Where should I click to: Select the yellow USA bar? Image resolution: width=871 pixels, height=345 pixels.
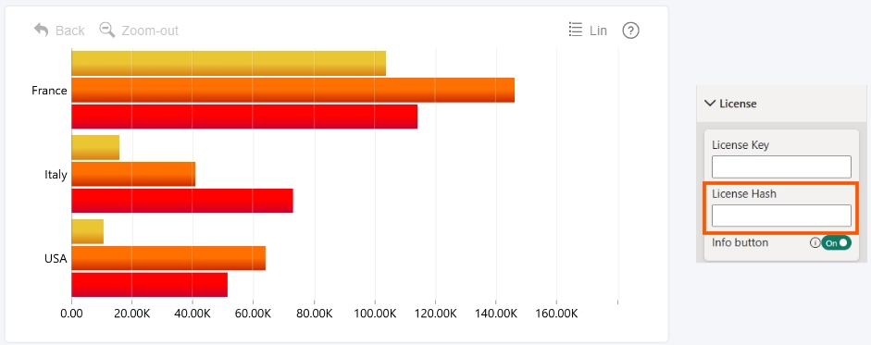coord(87,231)
